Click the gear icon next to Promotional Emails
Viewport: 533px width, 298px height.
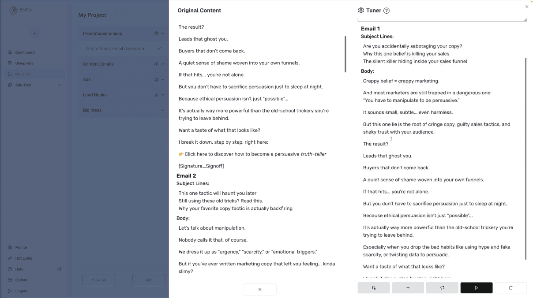point(156,34)
